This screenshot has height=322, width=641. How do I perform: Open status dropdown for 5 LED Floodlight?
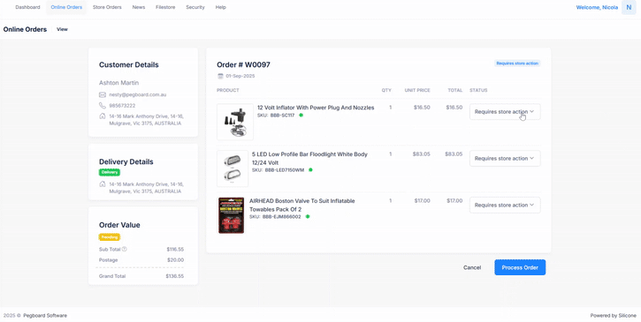coord(505,158)
